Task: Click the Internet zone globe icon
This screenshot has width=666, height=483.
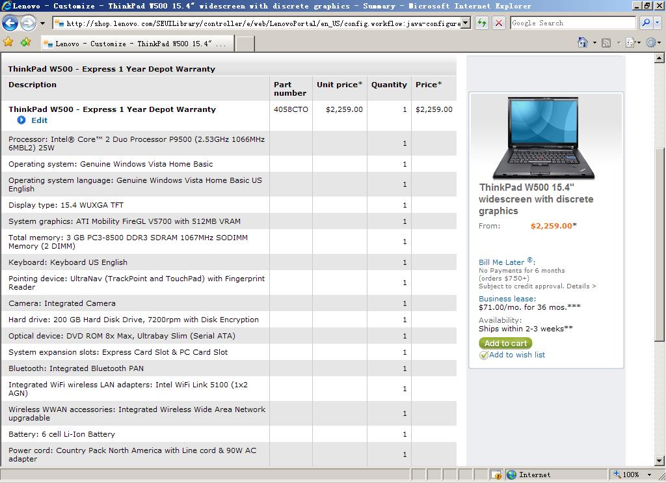Action: [512, 475]
